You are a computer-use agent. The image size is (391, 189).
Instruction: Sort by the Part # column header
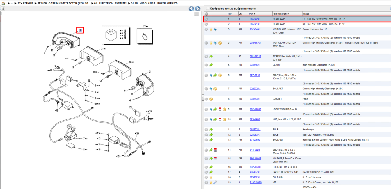coord(260,14)
